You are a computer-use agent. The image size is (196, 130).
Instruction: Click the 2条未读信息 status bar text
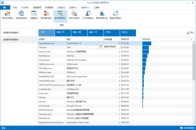point(189,128)
